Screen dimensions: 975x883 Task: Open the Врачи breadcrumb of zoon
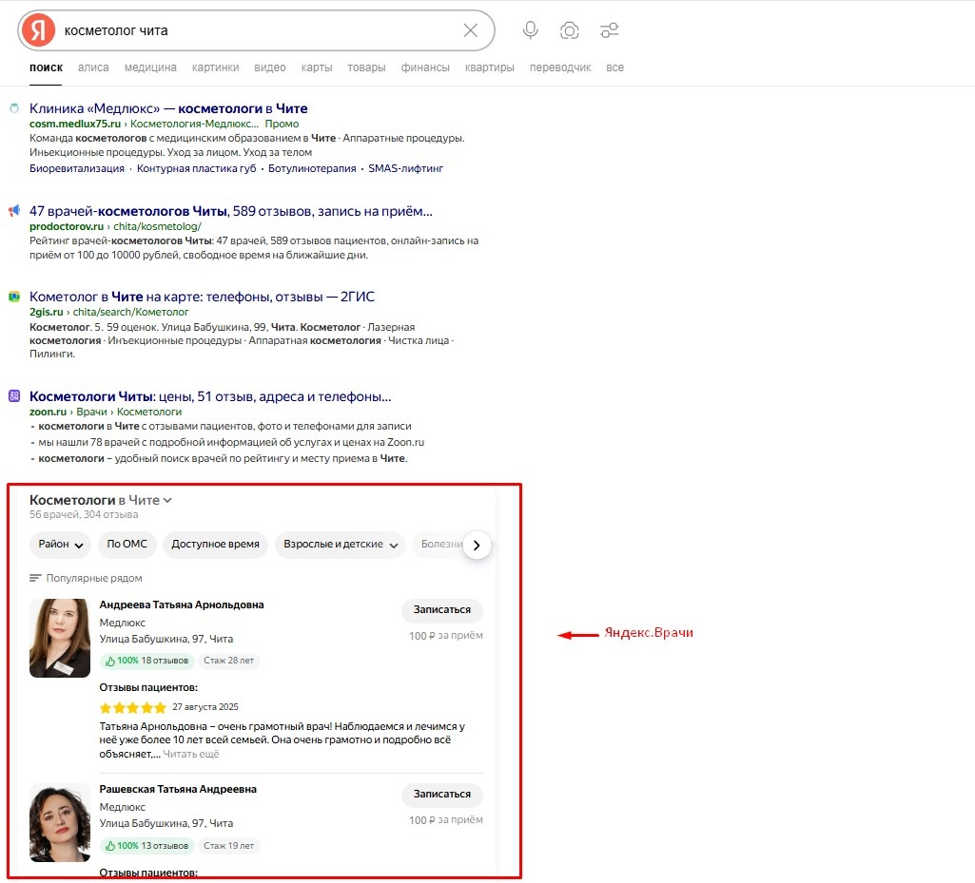pos(92,412)
